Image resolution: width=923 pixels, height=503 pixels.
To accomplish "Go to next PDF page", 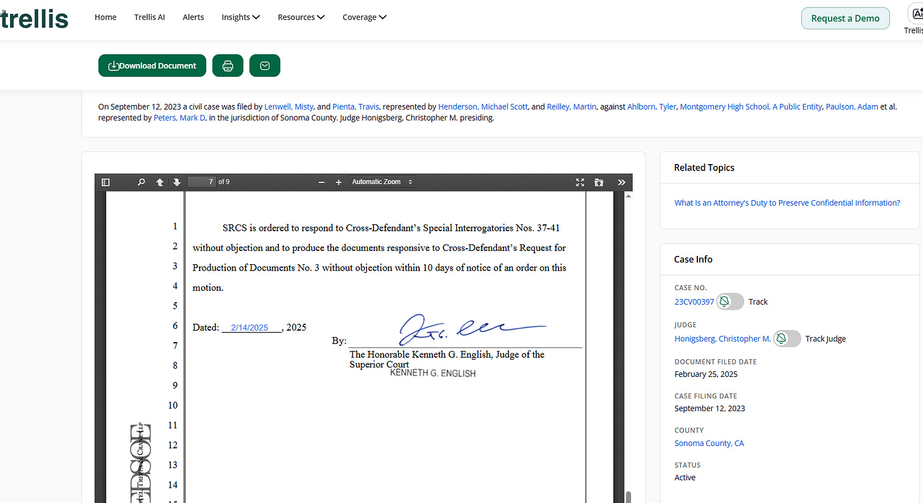I will click(177, 182).
